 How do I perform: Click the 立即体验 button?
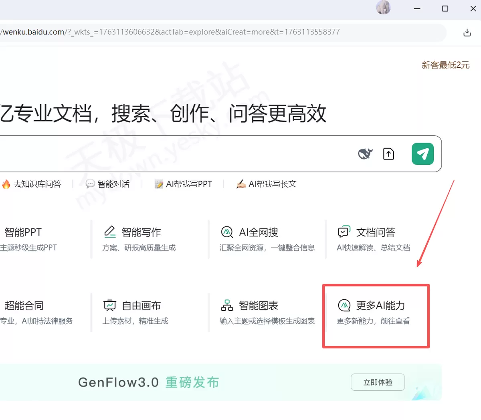(x=378, y=382)
